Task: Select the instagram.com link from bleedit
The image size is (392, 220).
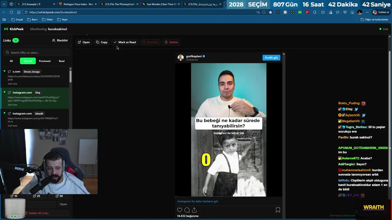Action: click(x=35, y=119)
